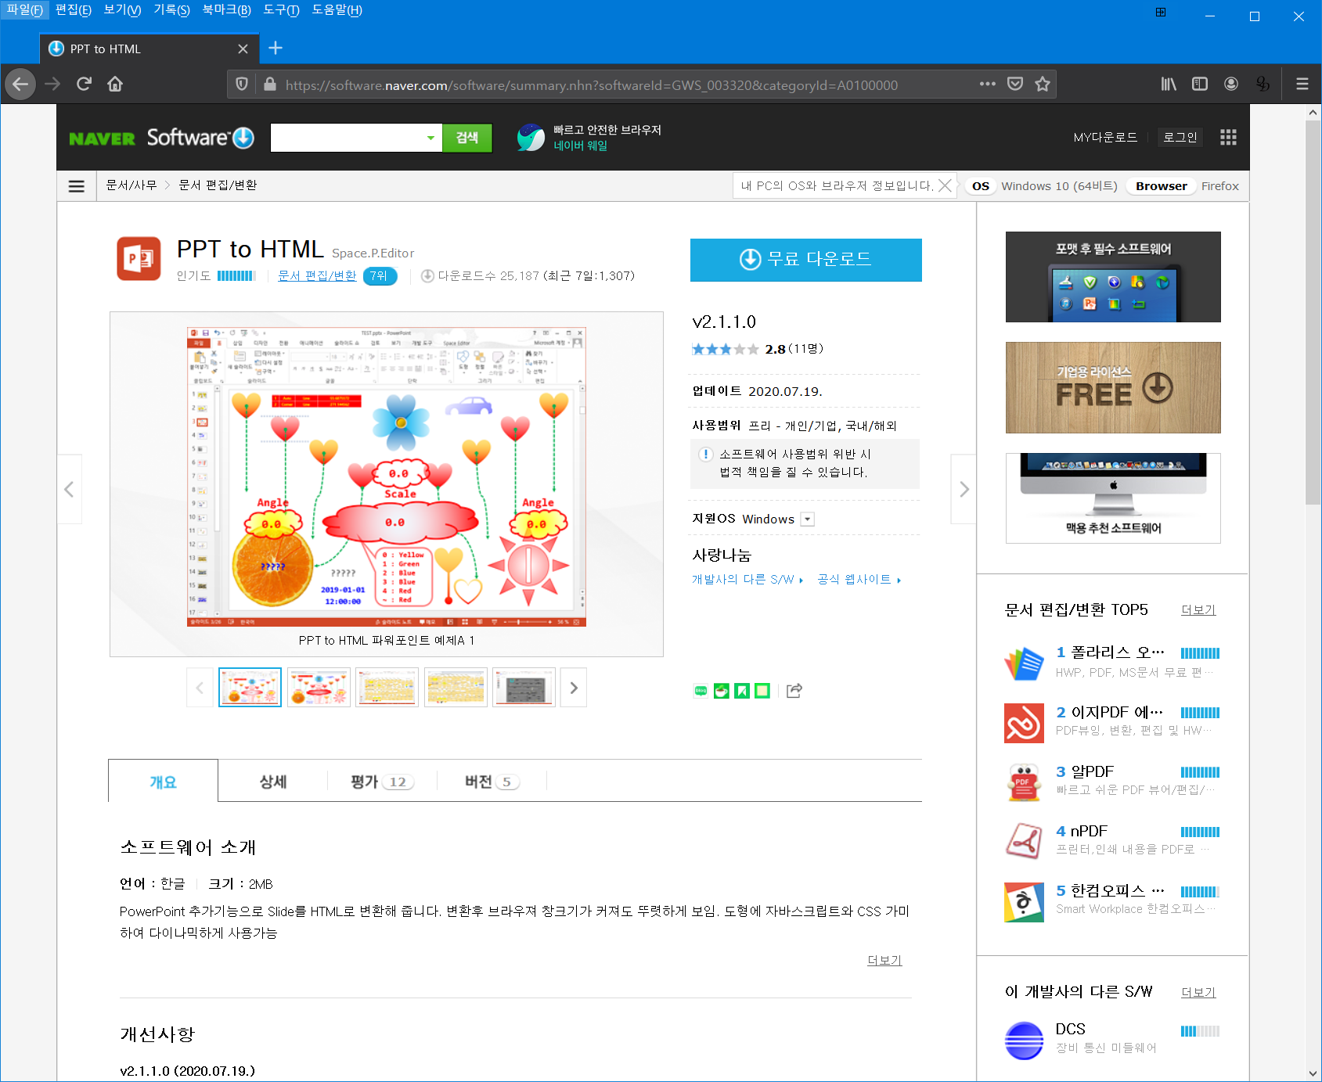Open the Hancom Office list icon
Viewport: 1322px width, 1082px height.
(1024, 902)
